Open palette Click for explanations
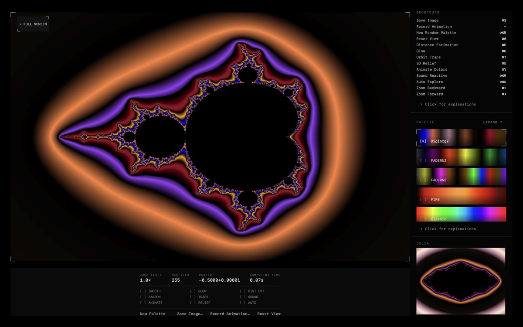This screenshot has height=327, width=523. coord(448,229)
